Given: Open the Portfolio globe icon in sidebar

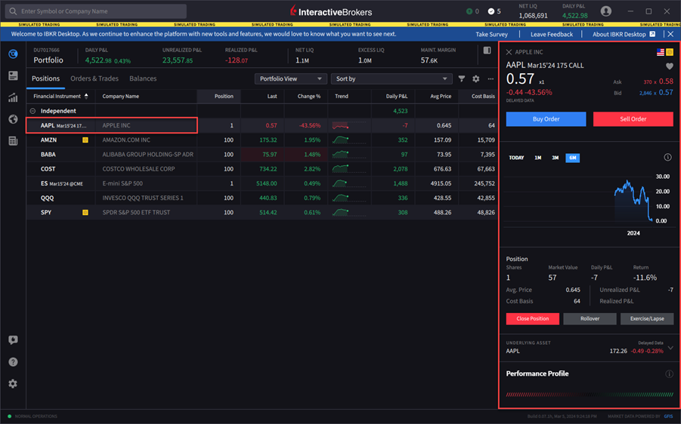Looking at the screenshot, I should pos(13,54).
